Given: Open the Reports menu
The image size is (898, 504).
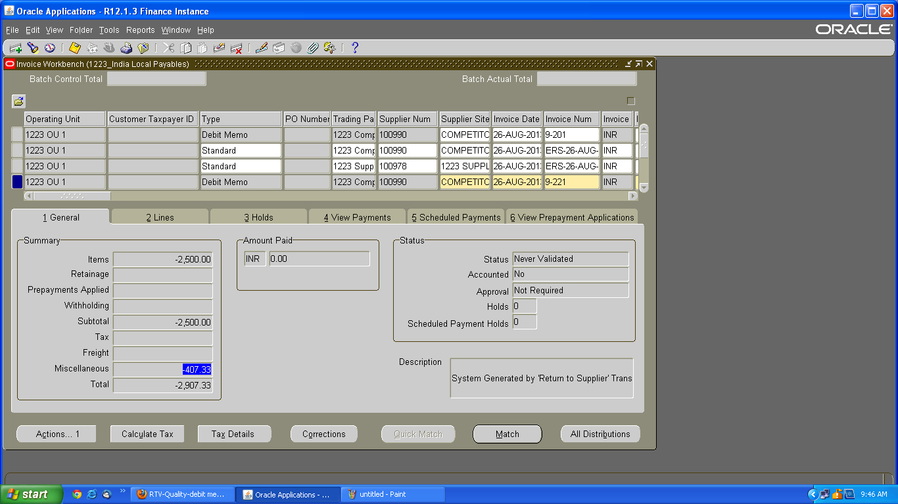Looking at the screenshot, I should point(141,30).
